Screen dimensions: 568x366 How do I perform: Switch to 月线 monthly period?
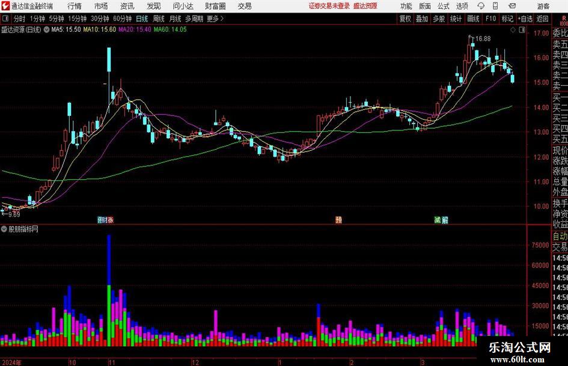click(176, 19)
